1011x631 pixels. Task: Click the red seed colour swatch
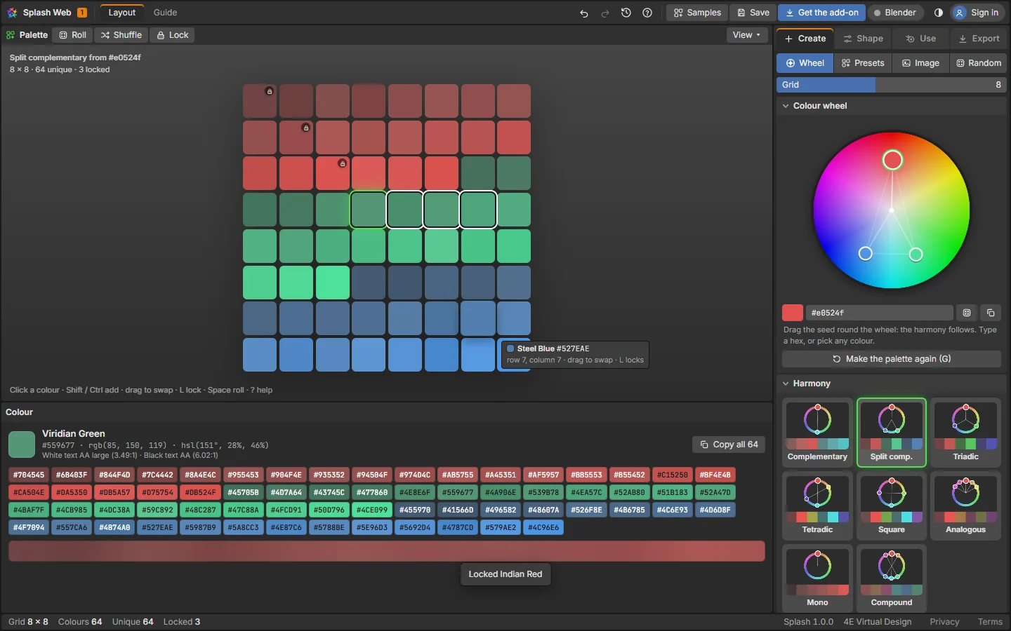(793, 313)
